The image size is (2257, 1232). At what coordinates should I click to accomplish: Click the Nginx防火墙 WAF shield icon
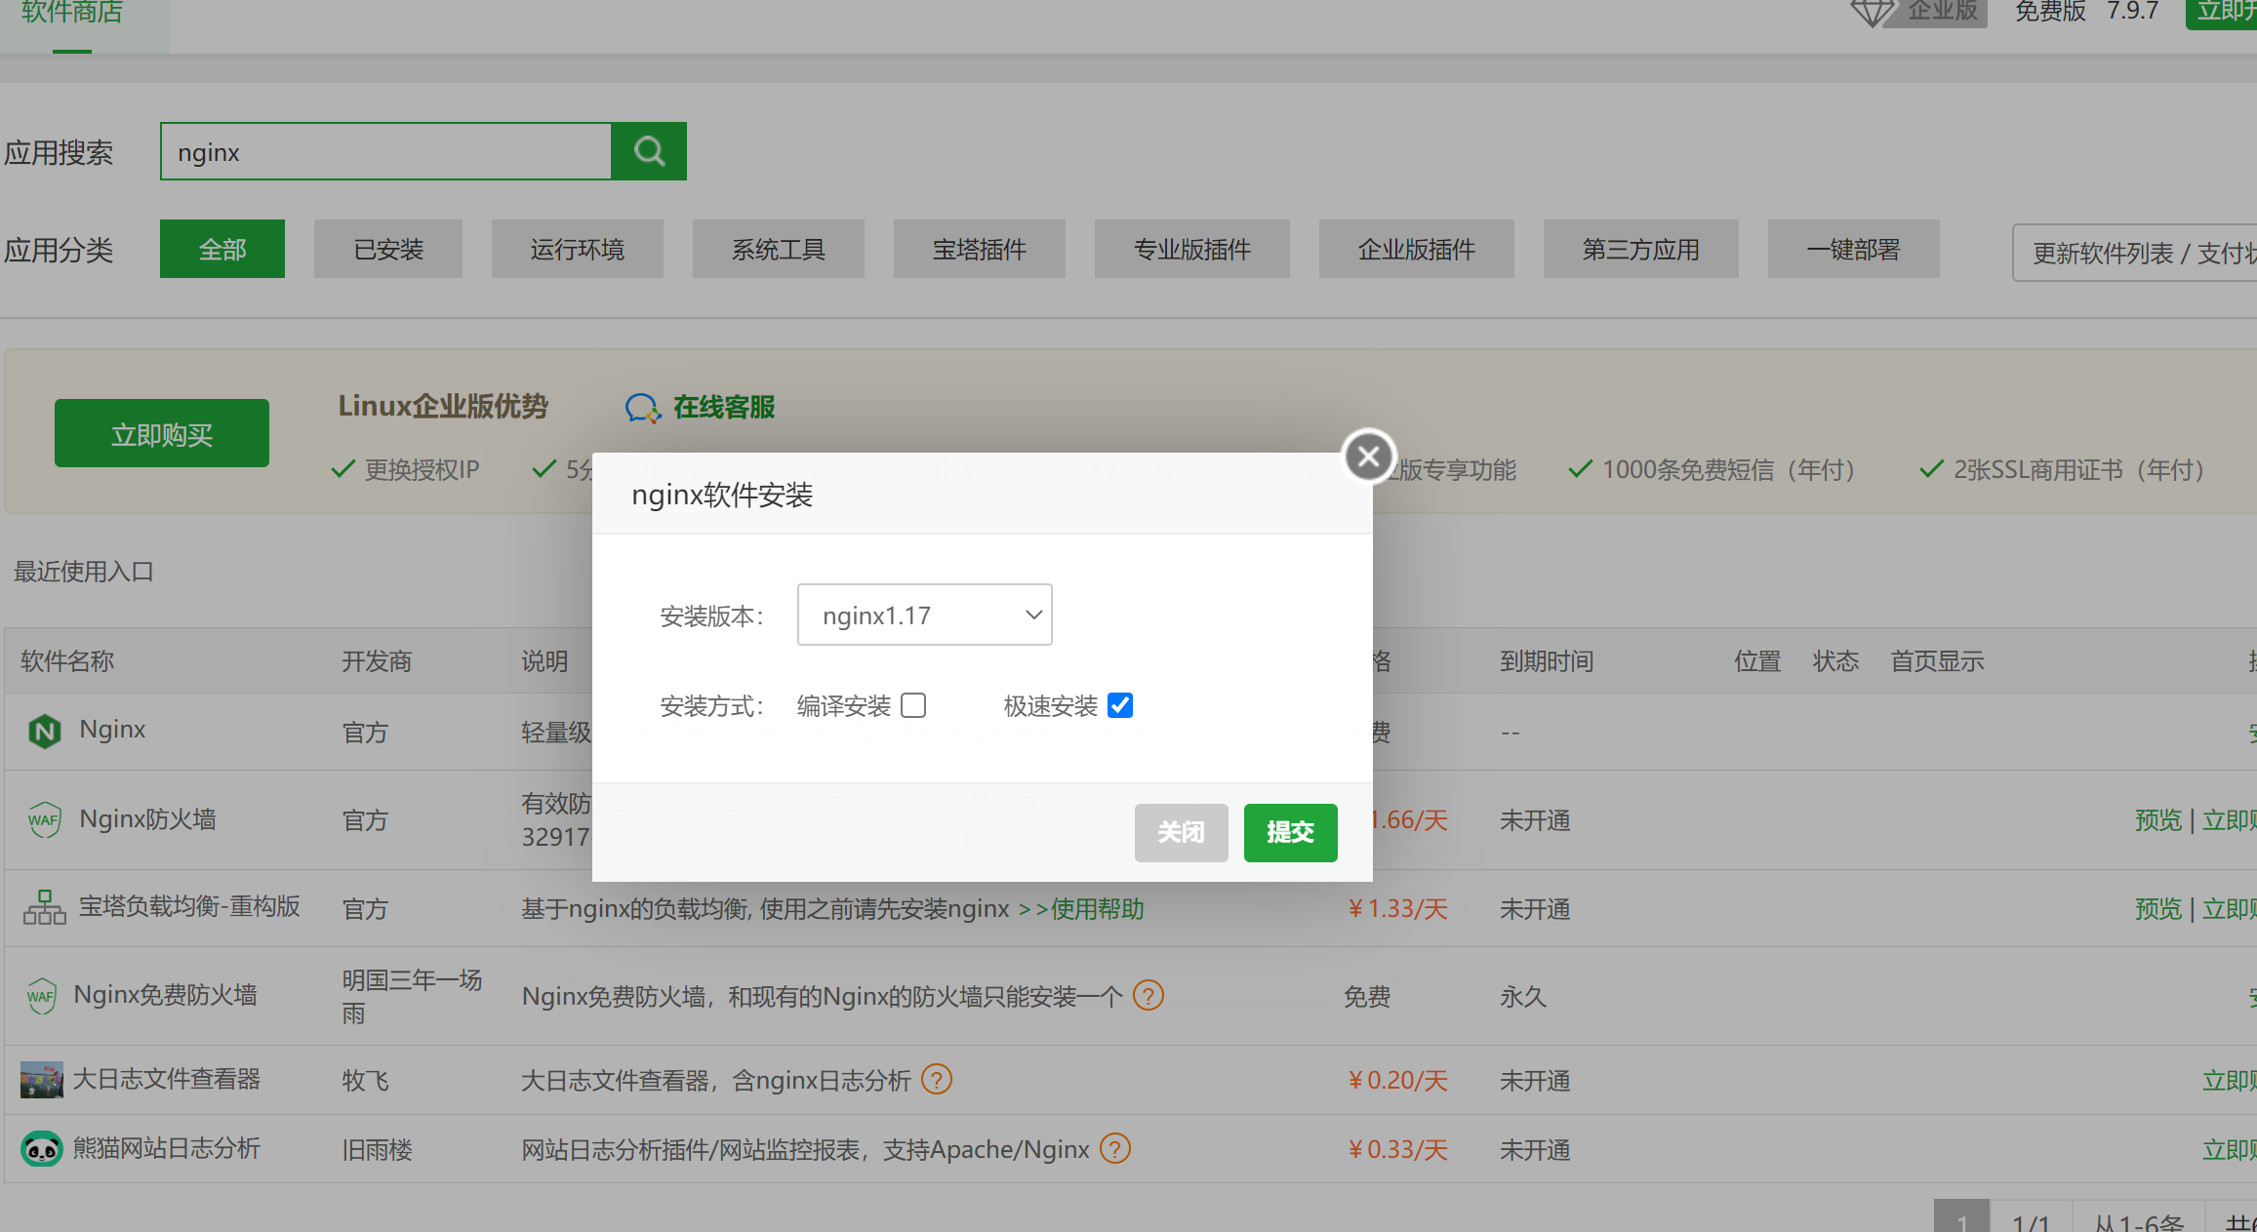pos(44,819)
